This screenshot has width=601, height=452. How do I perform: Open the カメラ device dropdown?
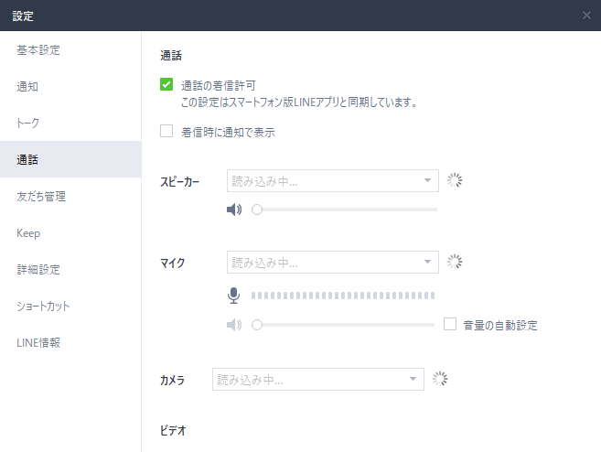tap(318, 379)
